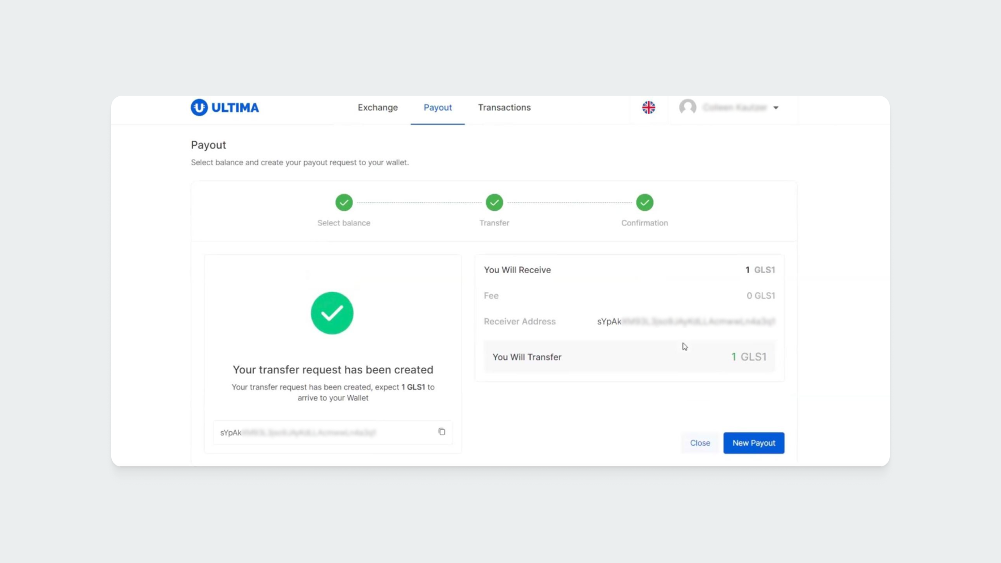
Task: Click the Close button
Action: point(700,443)
